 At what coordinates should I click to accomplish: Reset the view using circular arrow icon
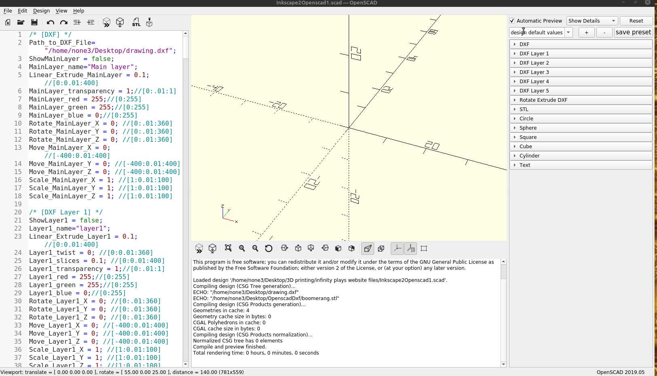pyautogui.click(x=269, y=248)
